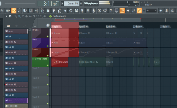Select the playlist delete tool
Viewport: 177px width, 108px height.
click(23, 16)
